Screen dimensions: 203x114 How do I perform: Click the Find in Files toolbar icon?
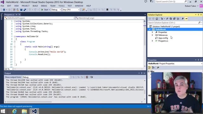pos(83,10)
